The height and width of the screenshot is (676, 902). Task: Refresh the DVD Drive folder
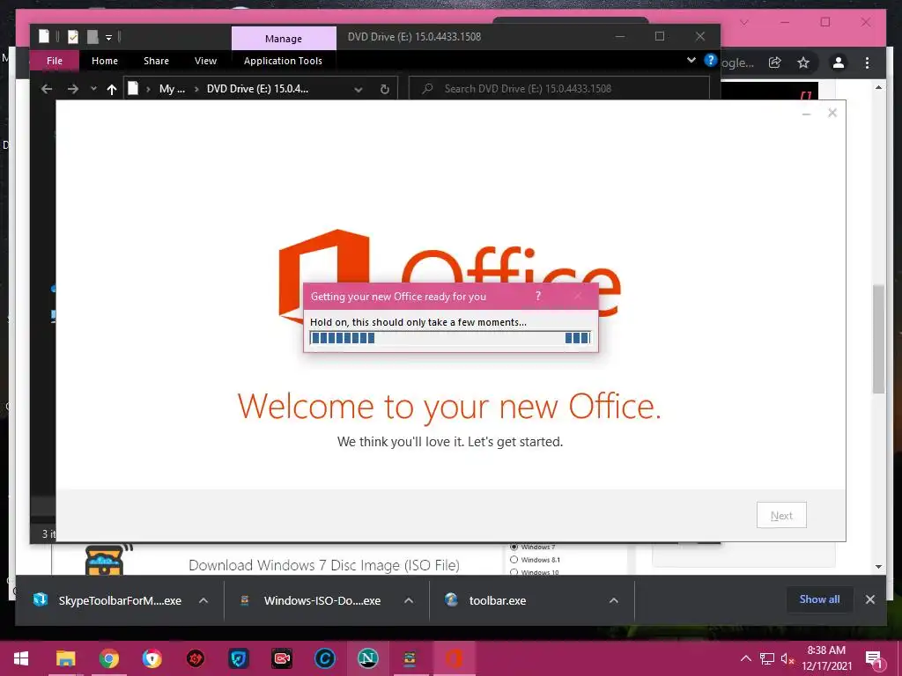[385, 89]
